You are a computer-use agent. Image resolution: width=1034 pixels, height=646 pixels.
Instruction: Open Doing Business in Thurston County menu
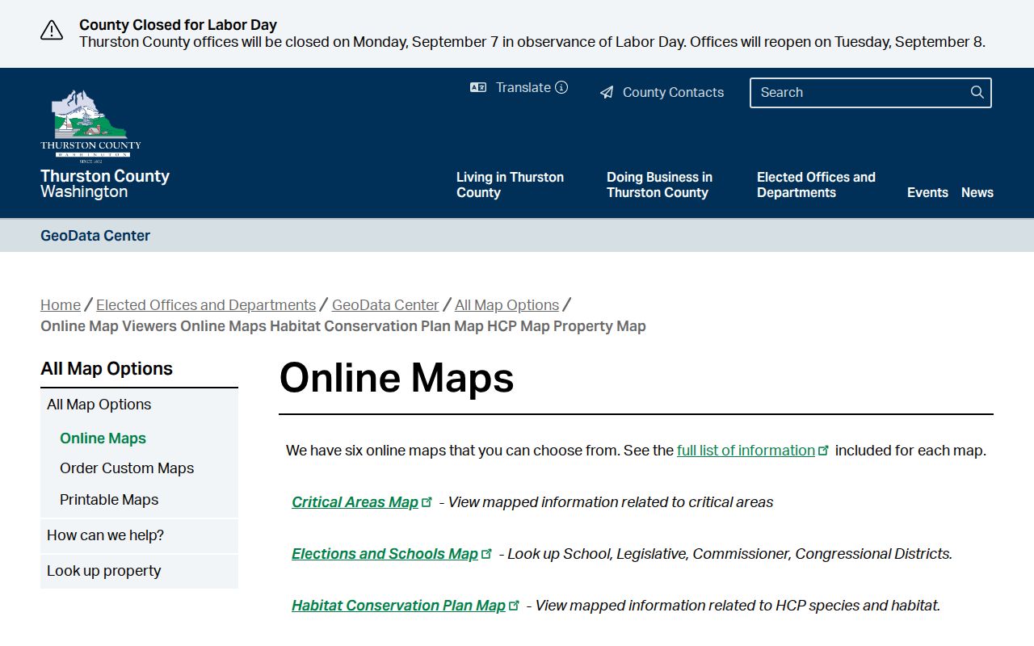pos(659,185)
